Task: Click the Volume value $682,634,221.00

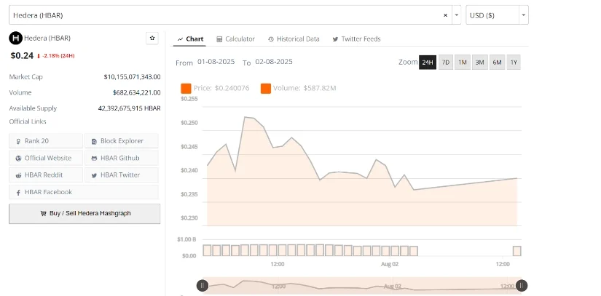Action: pos(136,92)
